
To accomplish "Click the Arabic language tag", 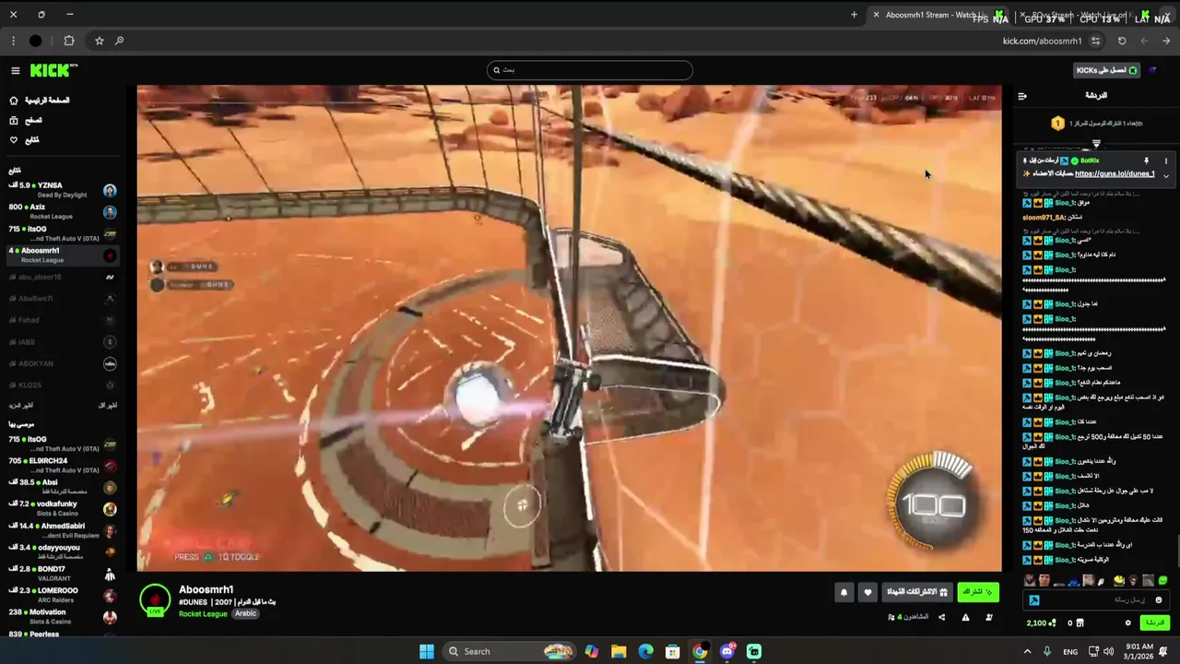I will pos(245,613).
